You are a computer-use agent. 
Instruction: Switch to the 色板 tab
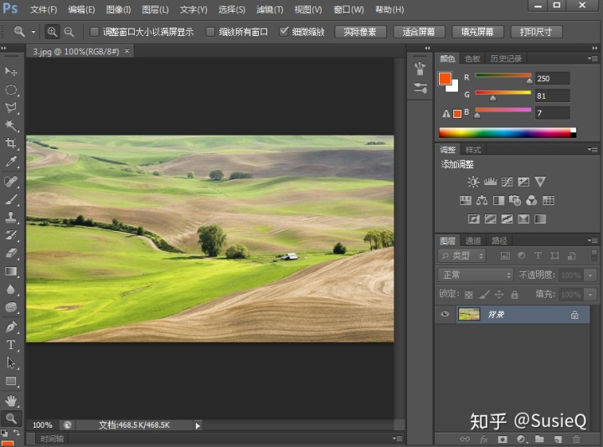click(x=472, y=59)
